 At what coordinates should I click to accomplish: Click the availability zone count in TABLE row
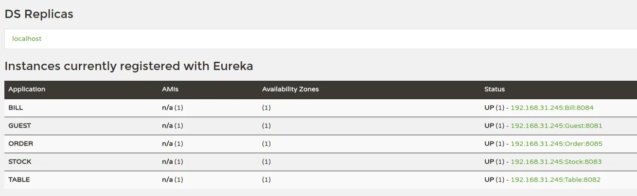266,179
